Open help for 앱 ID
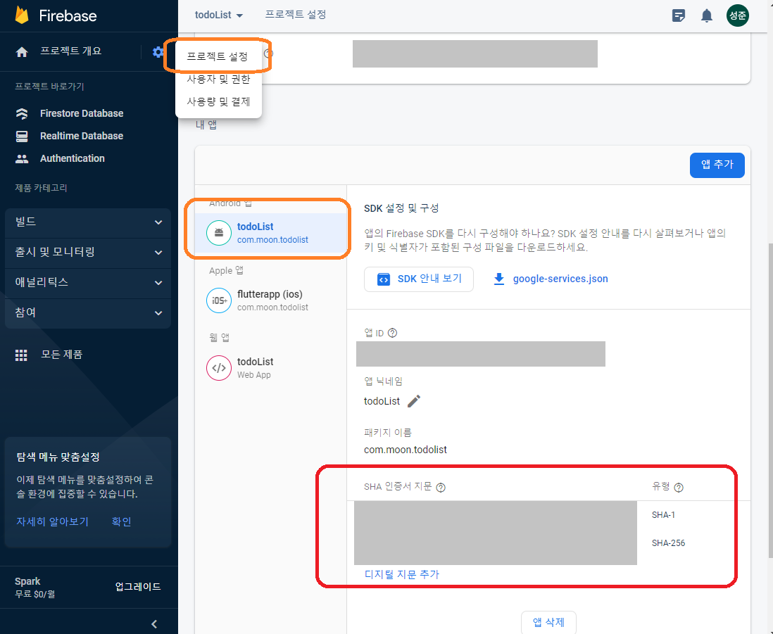 (392, 333)
